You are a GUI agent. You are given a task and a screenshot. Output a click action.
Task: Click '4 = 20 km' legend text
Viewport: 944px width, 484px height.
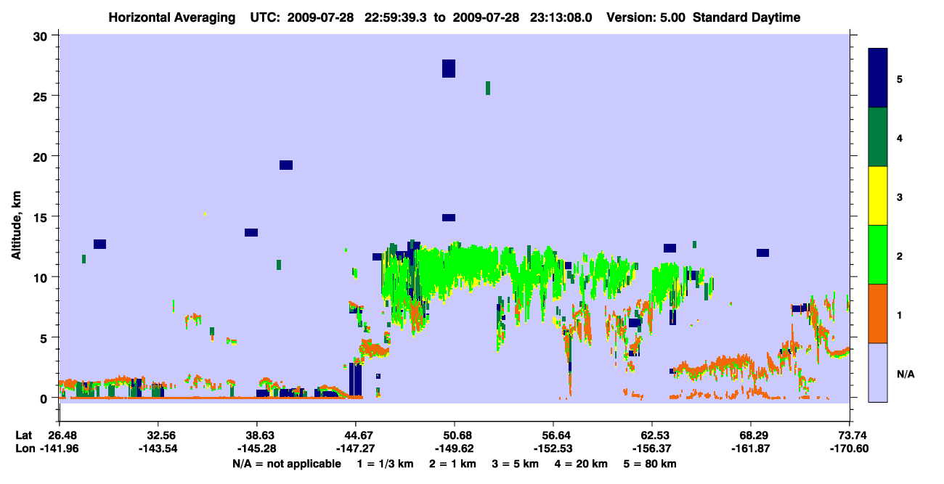582,464
